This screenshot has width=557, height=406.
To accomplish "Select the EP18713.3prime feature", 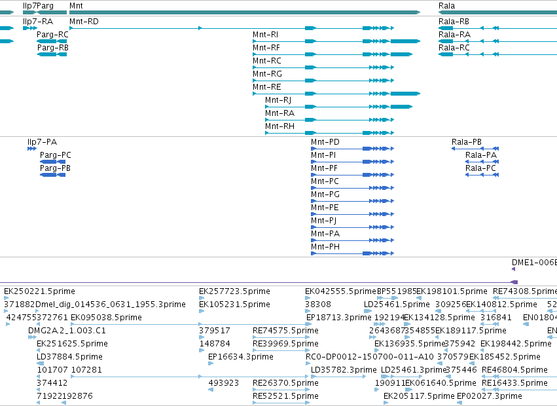I will point(339,318).
